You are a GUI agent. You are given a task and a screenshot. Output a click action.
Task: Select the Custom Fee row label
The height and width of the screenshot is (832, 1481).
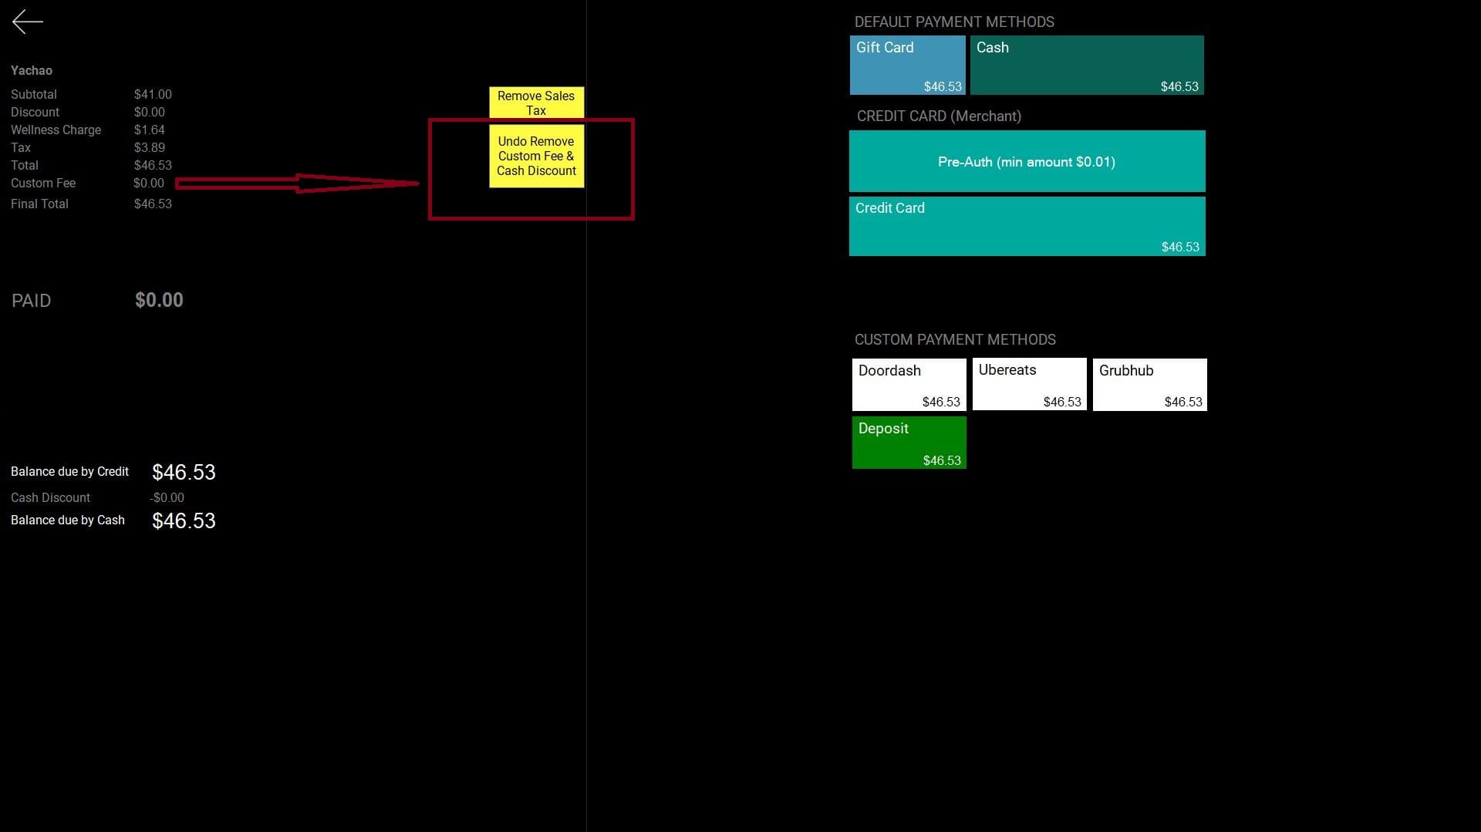[43, 184]
